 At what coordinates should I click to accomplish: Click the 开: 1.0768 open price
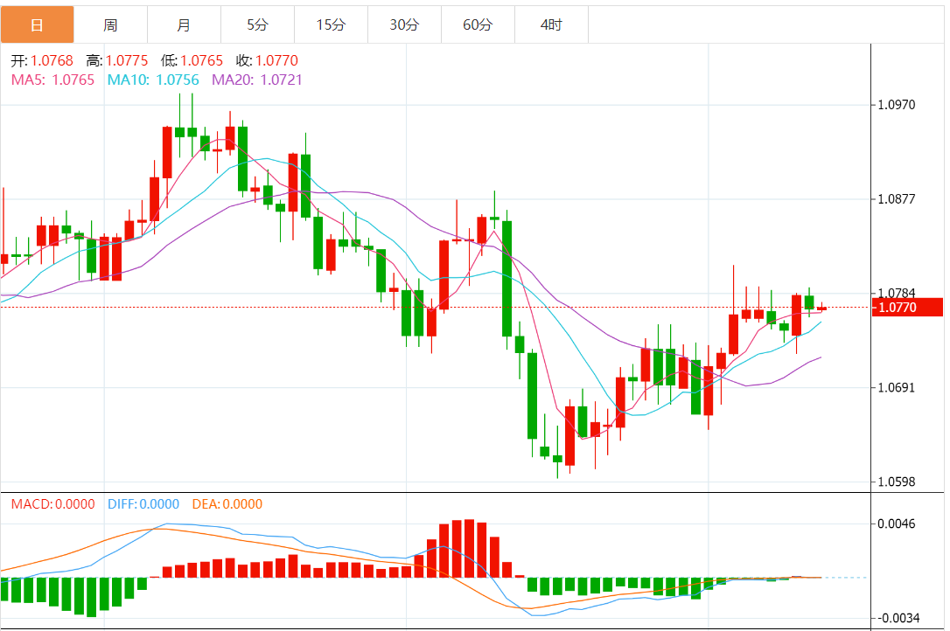click(42, 60)
